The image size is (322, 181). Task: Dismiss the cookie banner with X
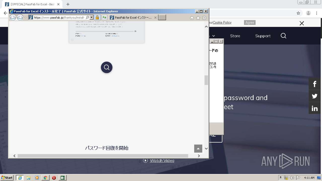302,23
